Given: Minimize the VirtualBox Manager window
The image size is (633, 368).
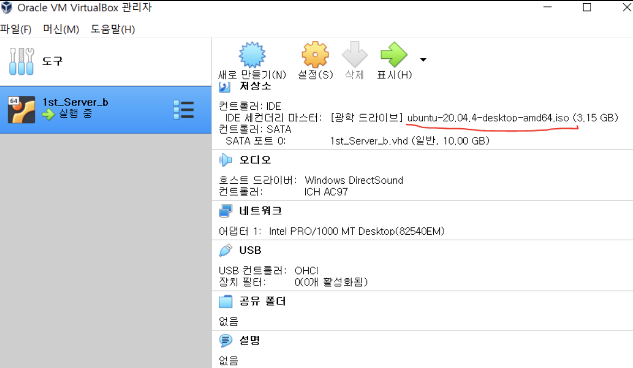Looking at the screenshot, I should pos(548,7).
